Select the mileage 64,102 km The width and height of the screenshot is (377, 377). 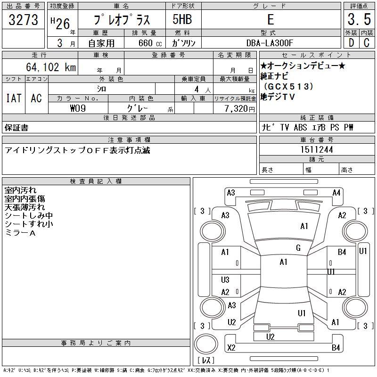(x=51, y=67)
